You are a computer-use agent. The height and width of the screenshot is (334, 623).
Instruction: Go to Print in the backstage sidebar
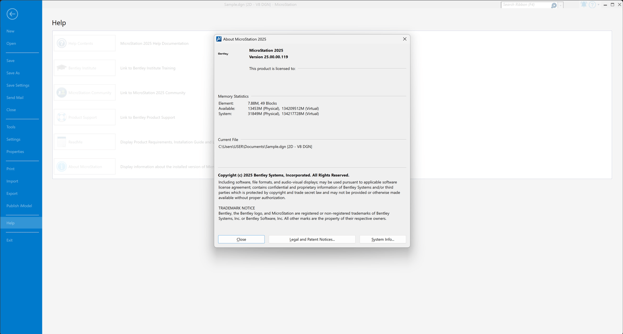pos(21,169)
